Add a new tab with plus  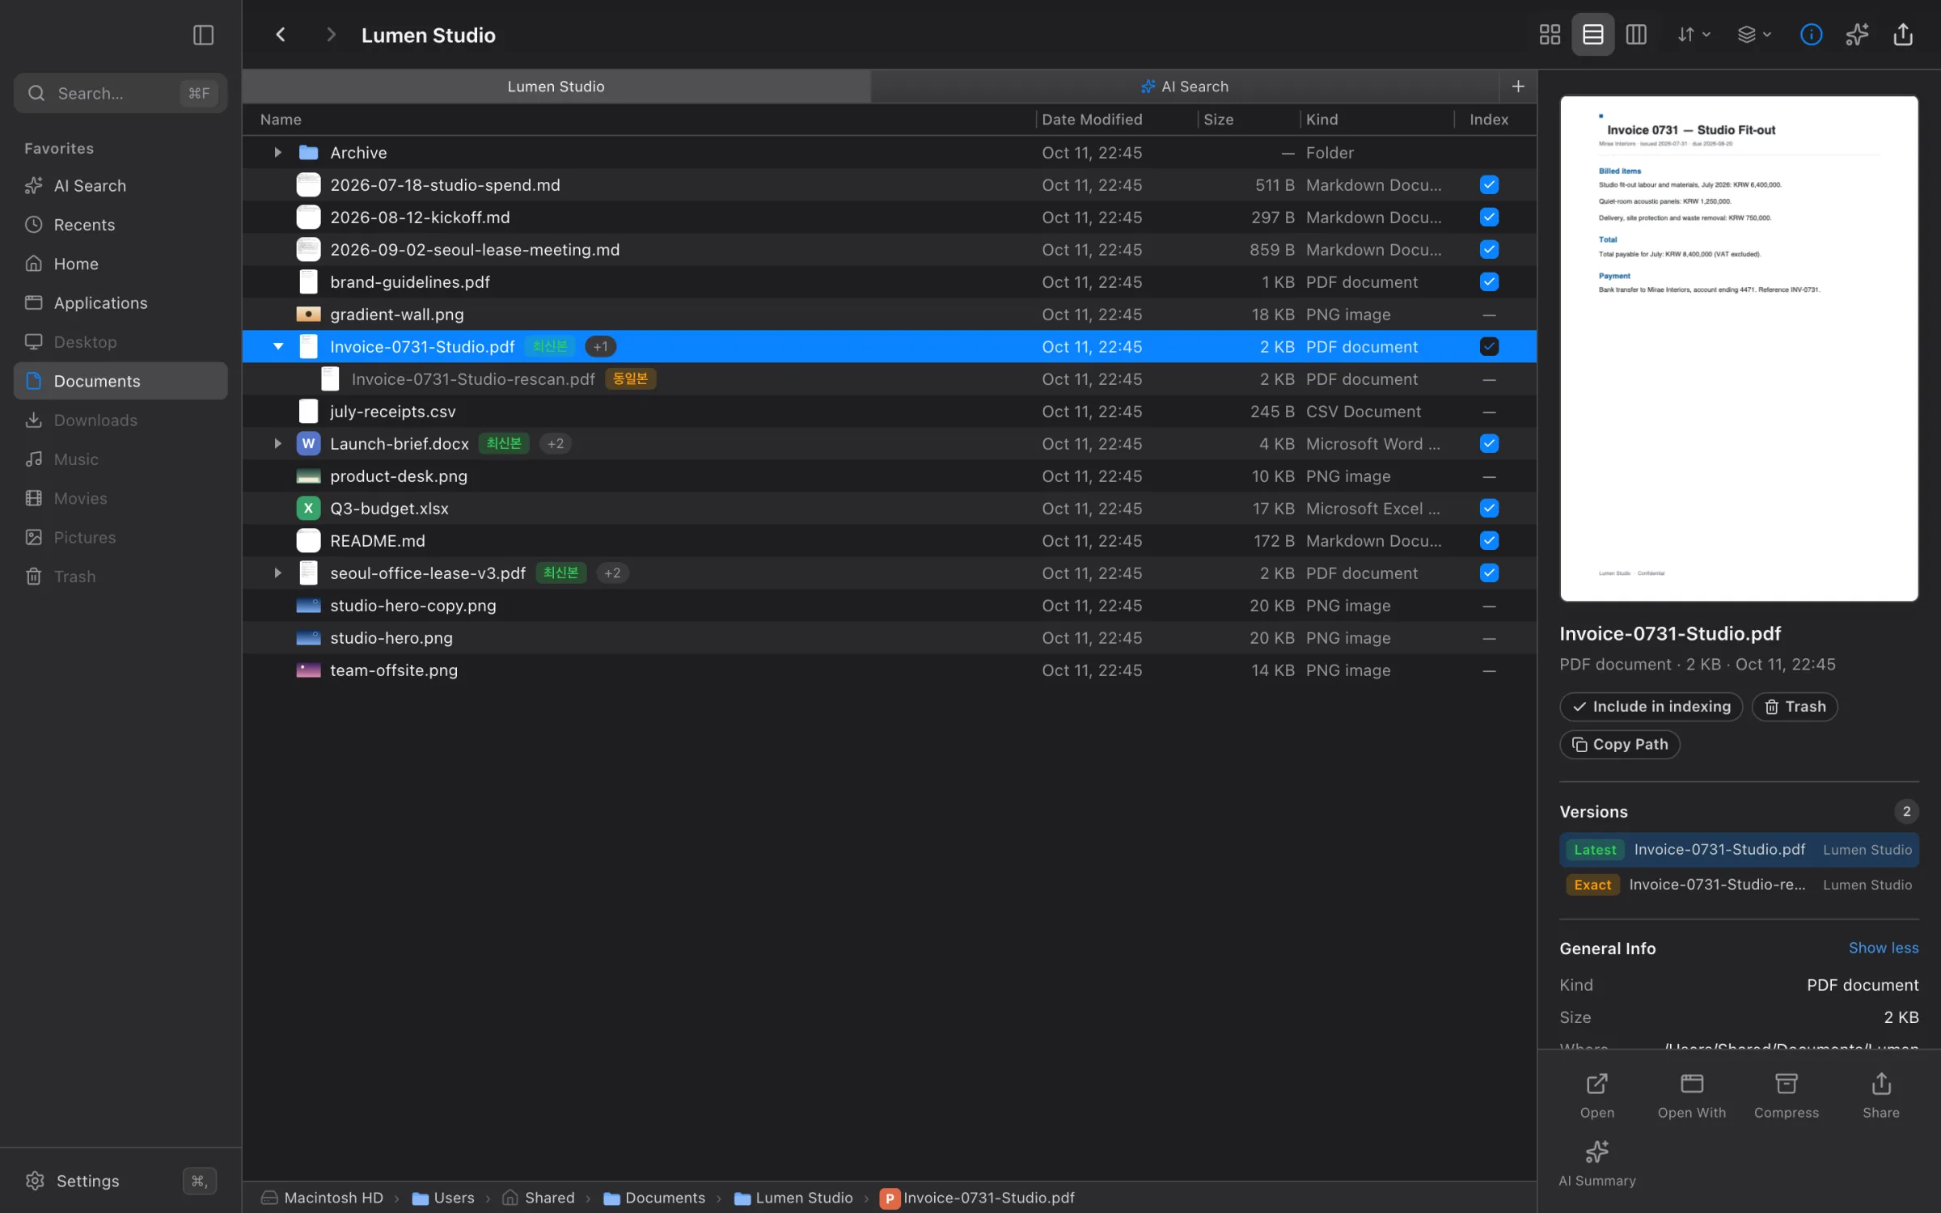(1518, 87)
